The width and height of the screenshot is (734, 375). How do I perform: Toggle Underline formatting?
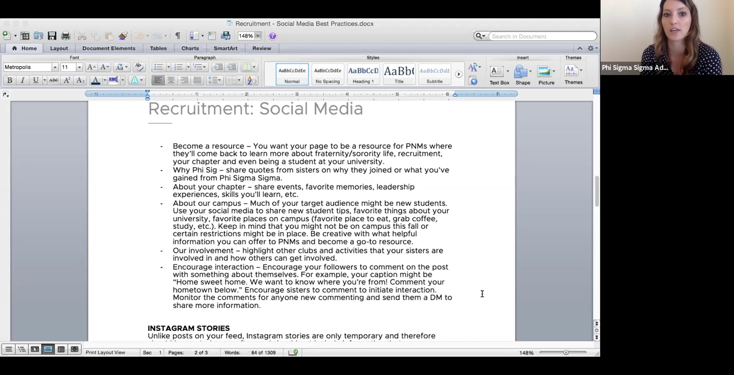click(x=36, y=80)
